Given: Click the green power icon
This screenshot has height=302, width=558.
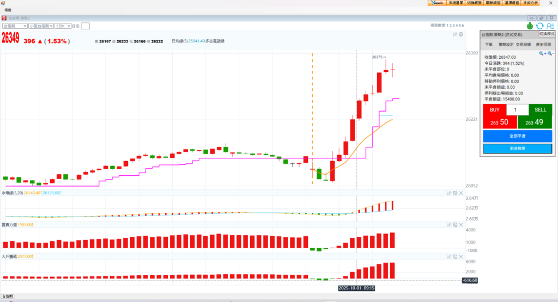Looking at the screenshot, I should tap(530, 26).
